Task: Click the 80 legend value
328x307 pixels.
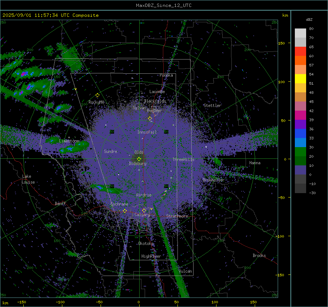Action: point(311,29)
